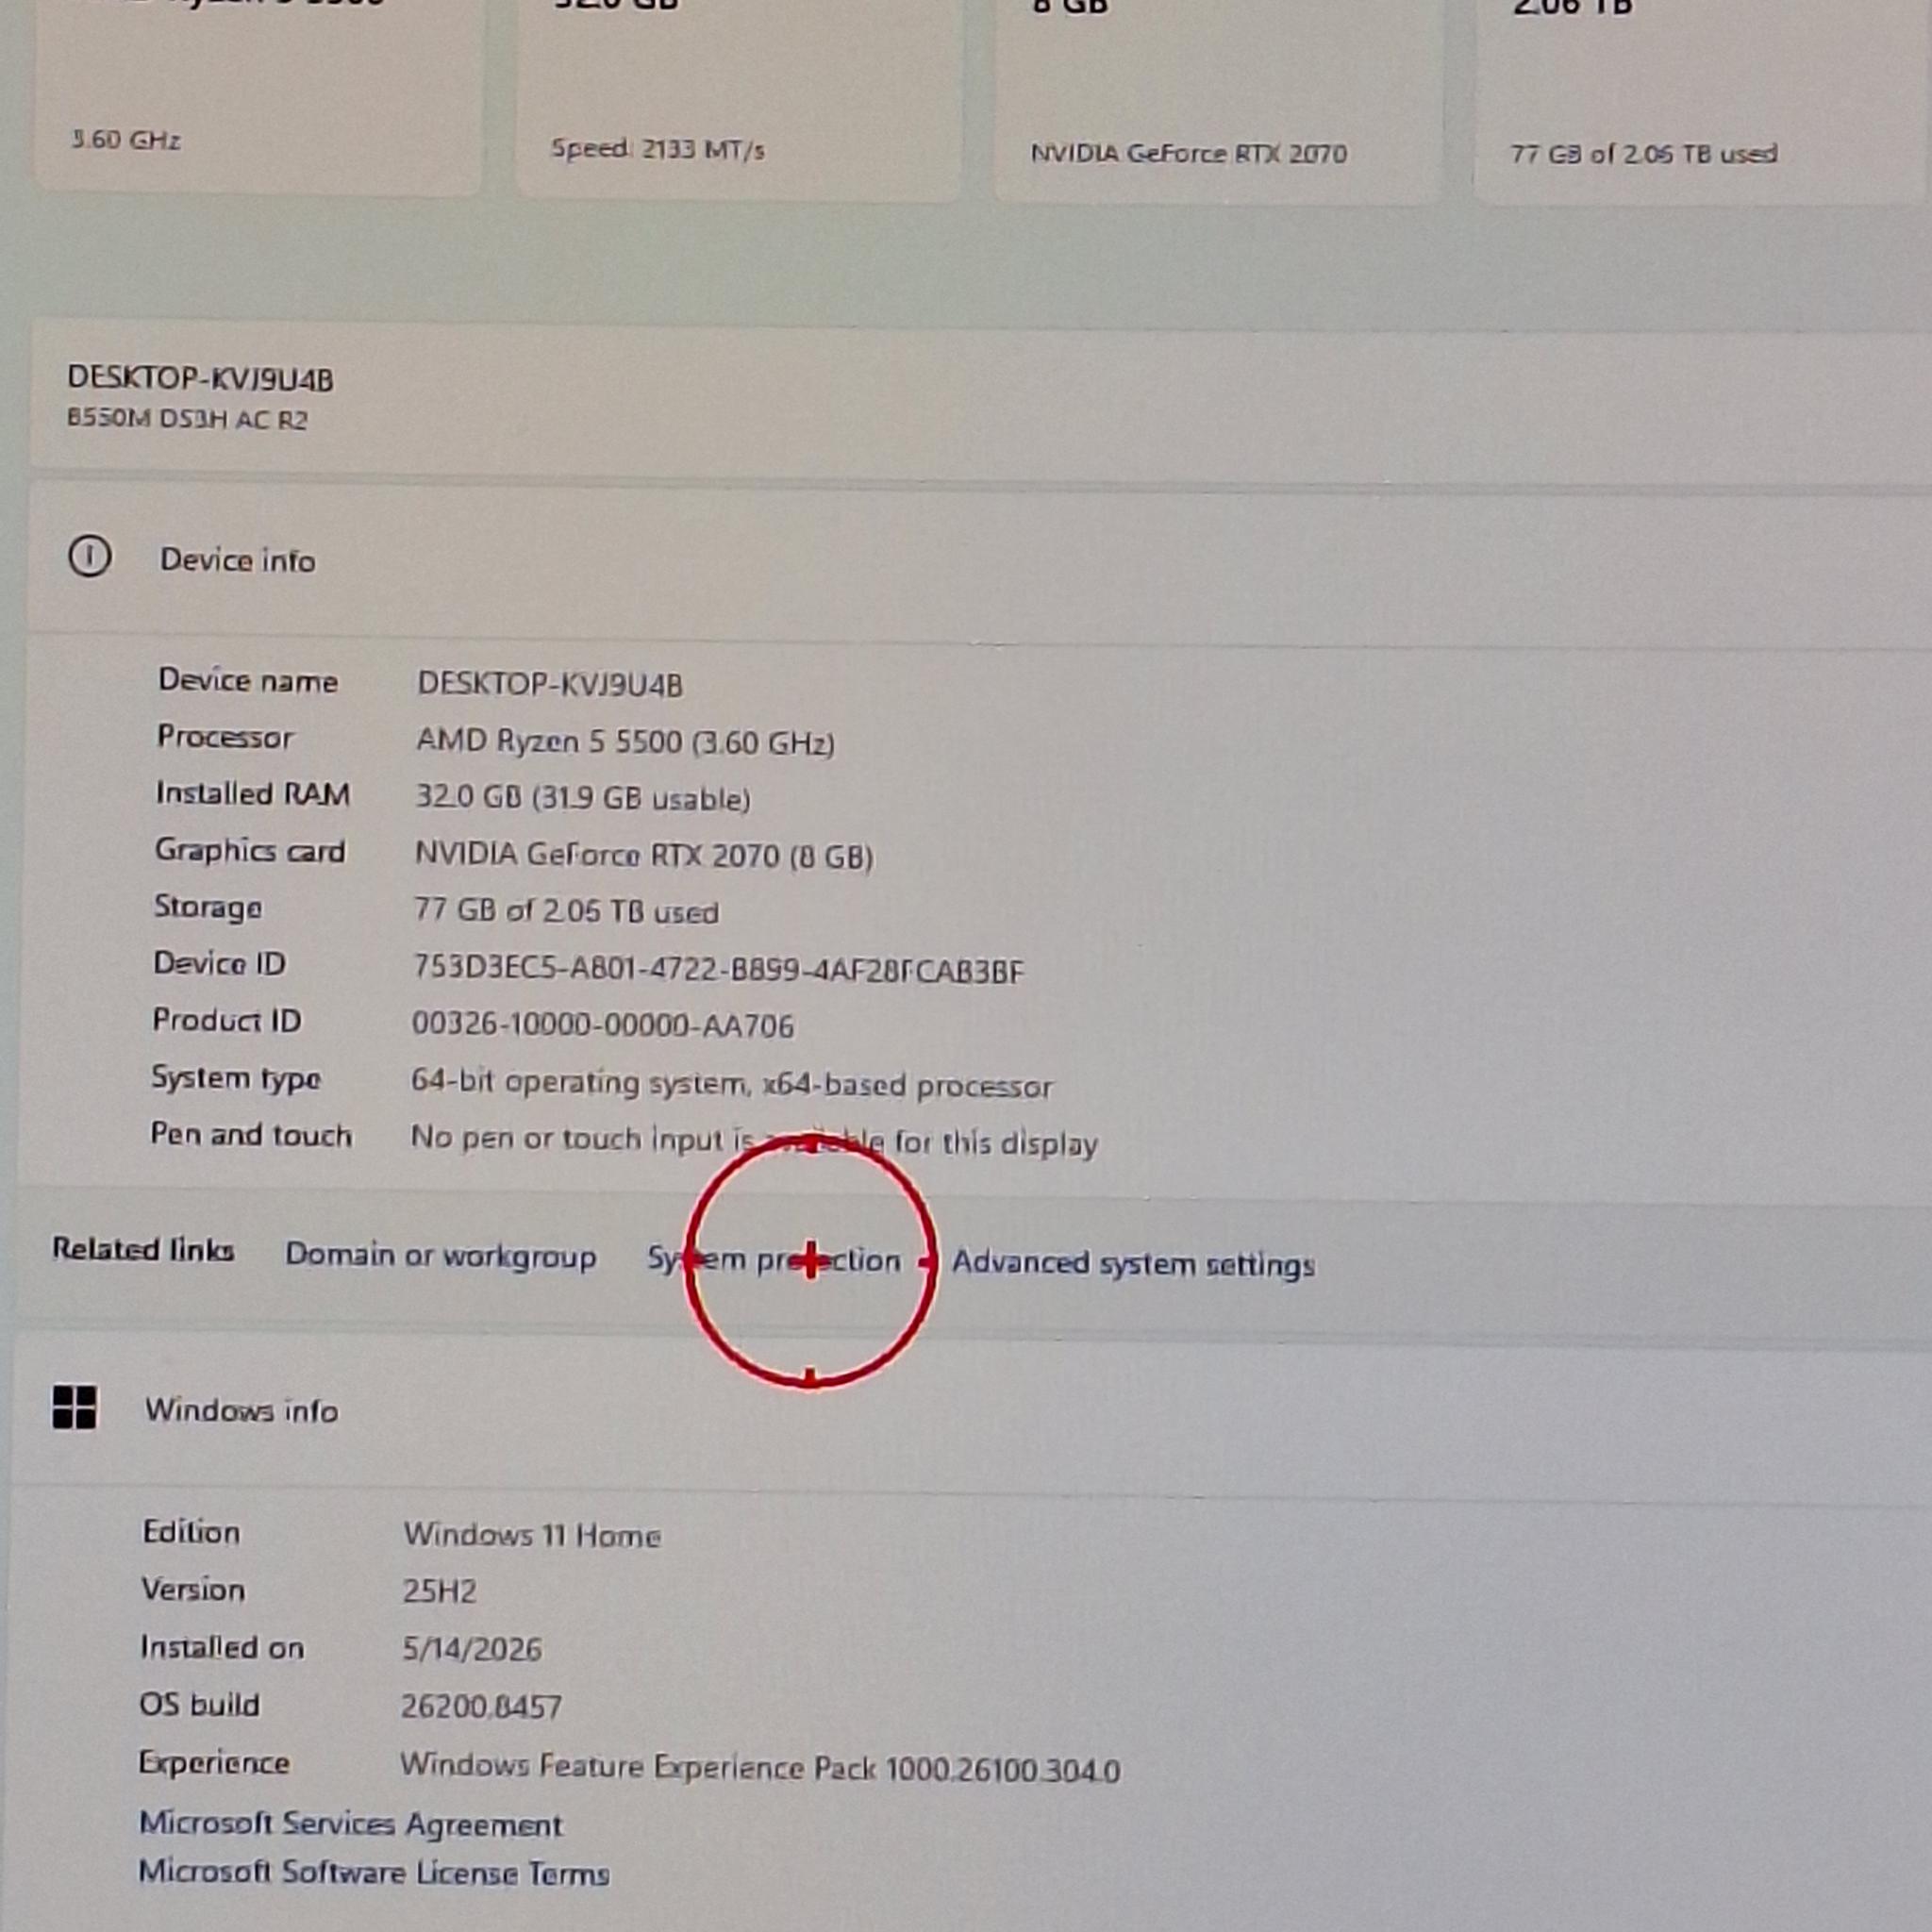Open System protection link

(x=773, y=1260)
